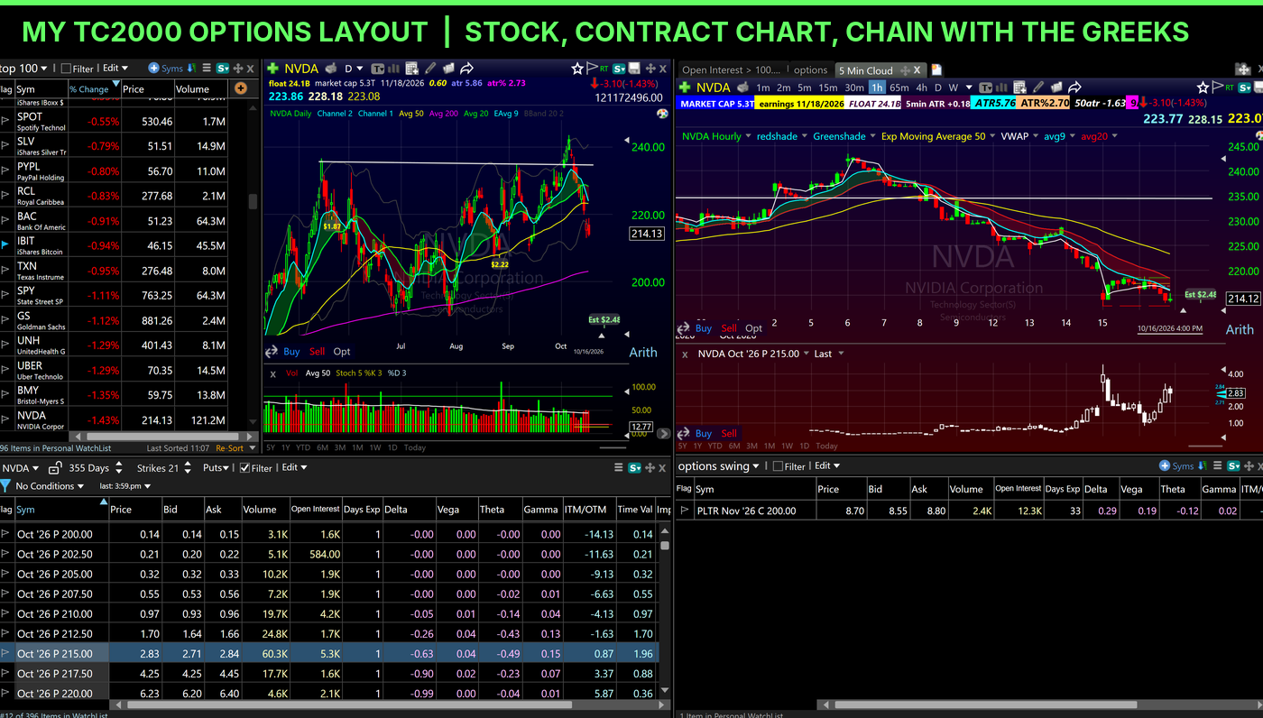Add symbols with the Syms button in top 100
The width and height of the screenshot is (1263, 718).
166,69
